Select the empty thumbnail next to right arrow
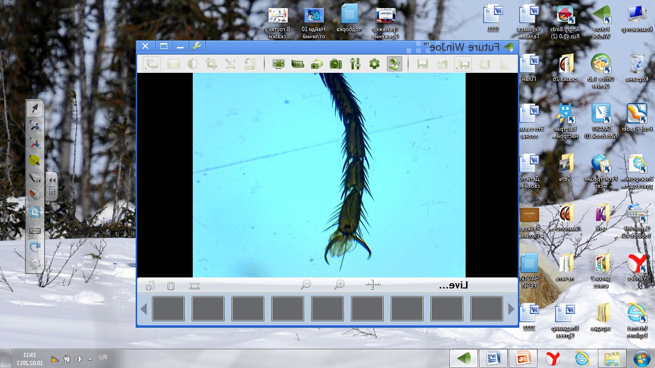The width and height of the screenshot is (655, 368). 486,309
